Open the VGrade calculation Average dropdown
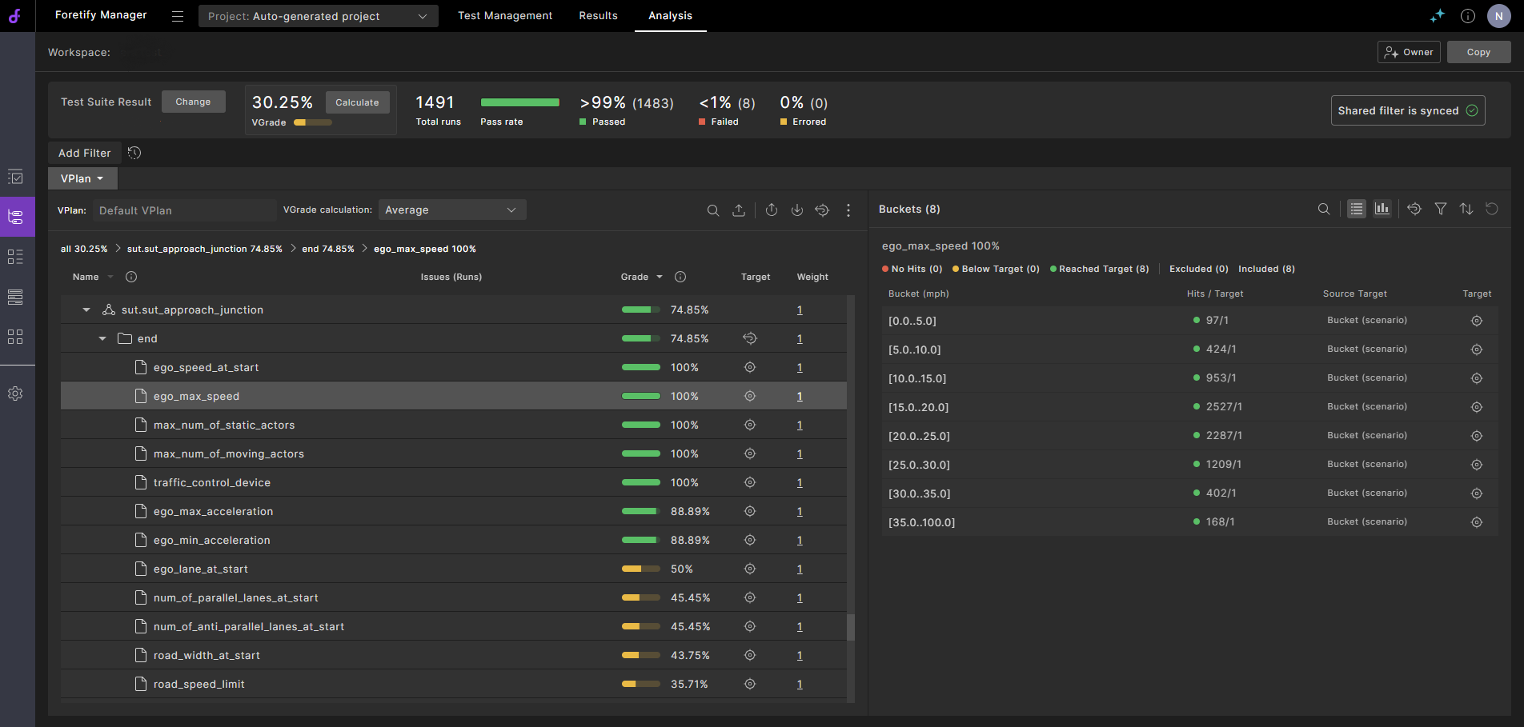This screenshot has width=1524, height=727. [x=451, y=210]
